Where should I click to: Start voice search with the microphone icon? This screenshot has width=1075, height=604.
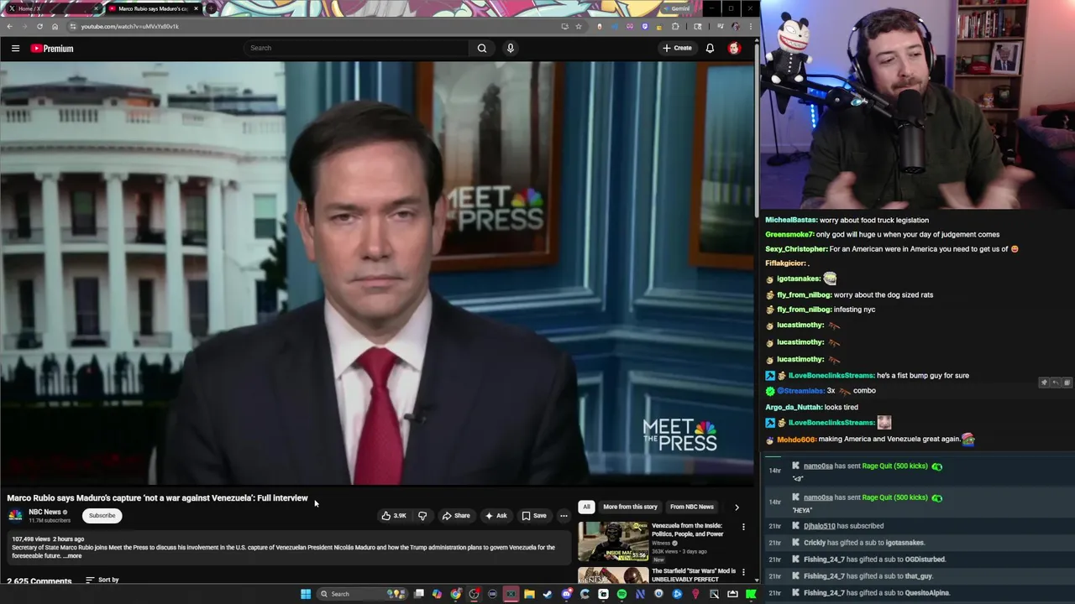coord(510,48)
